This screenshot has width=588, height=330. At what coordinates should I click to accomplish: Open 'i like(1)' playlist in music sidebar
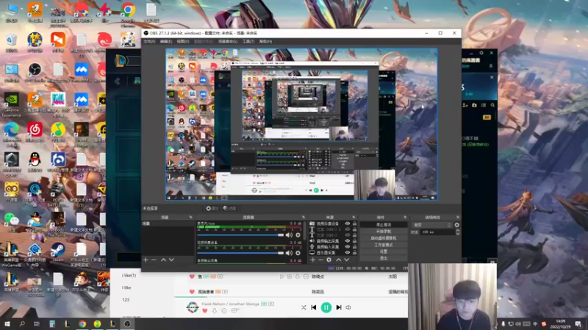(x=129, y=276)
